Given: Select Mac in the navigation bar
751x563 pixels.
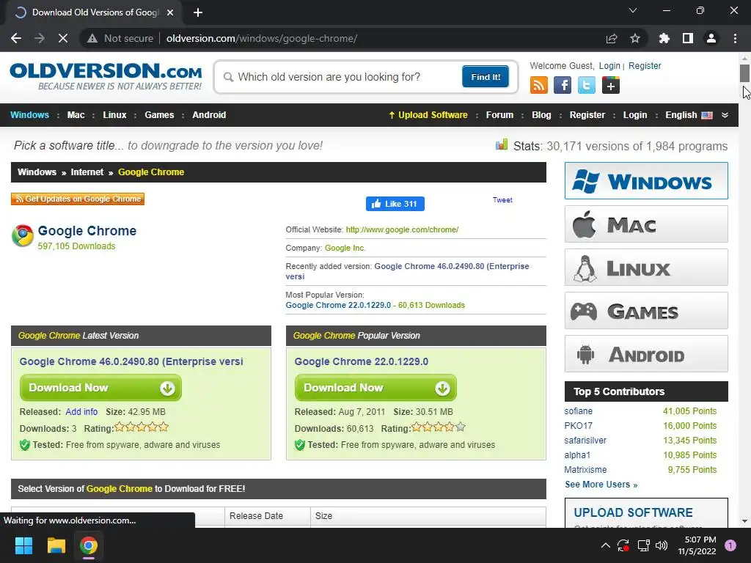Looking at the screenshot, I should click(x=76, y=115).
